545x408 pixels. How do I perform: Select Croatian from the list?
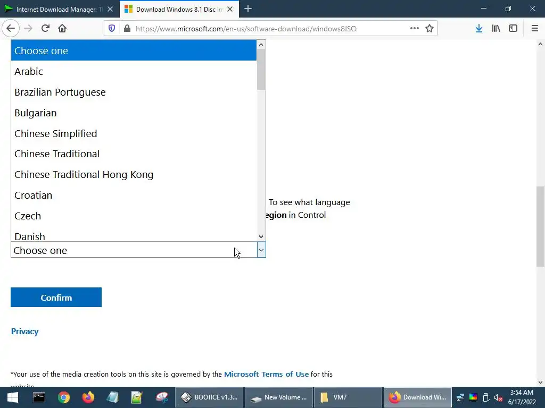134,195
